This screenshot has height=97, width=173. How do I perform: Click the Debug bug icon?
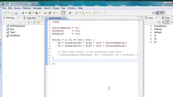pos(23,13)
